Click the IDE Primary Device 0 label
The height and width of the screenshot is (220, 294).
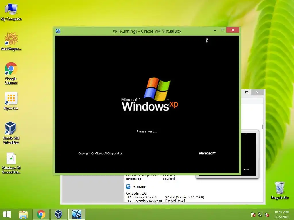click(143, 197)
